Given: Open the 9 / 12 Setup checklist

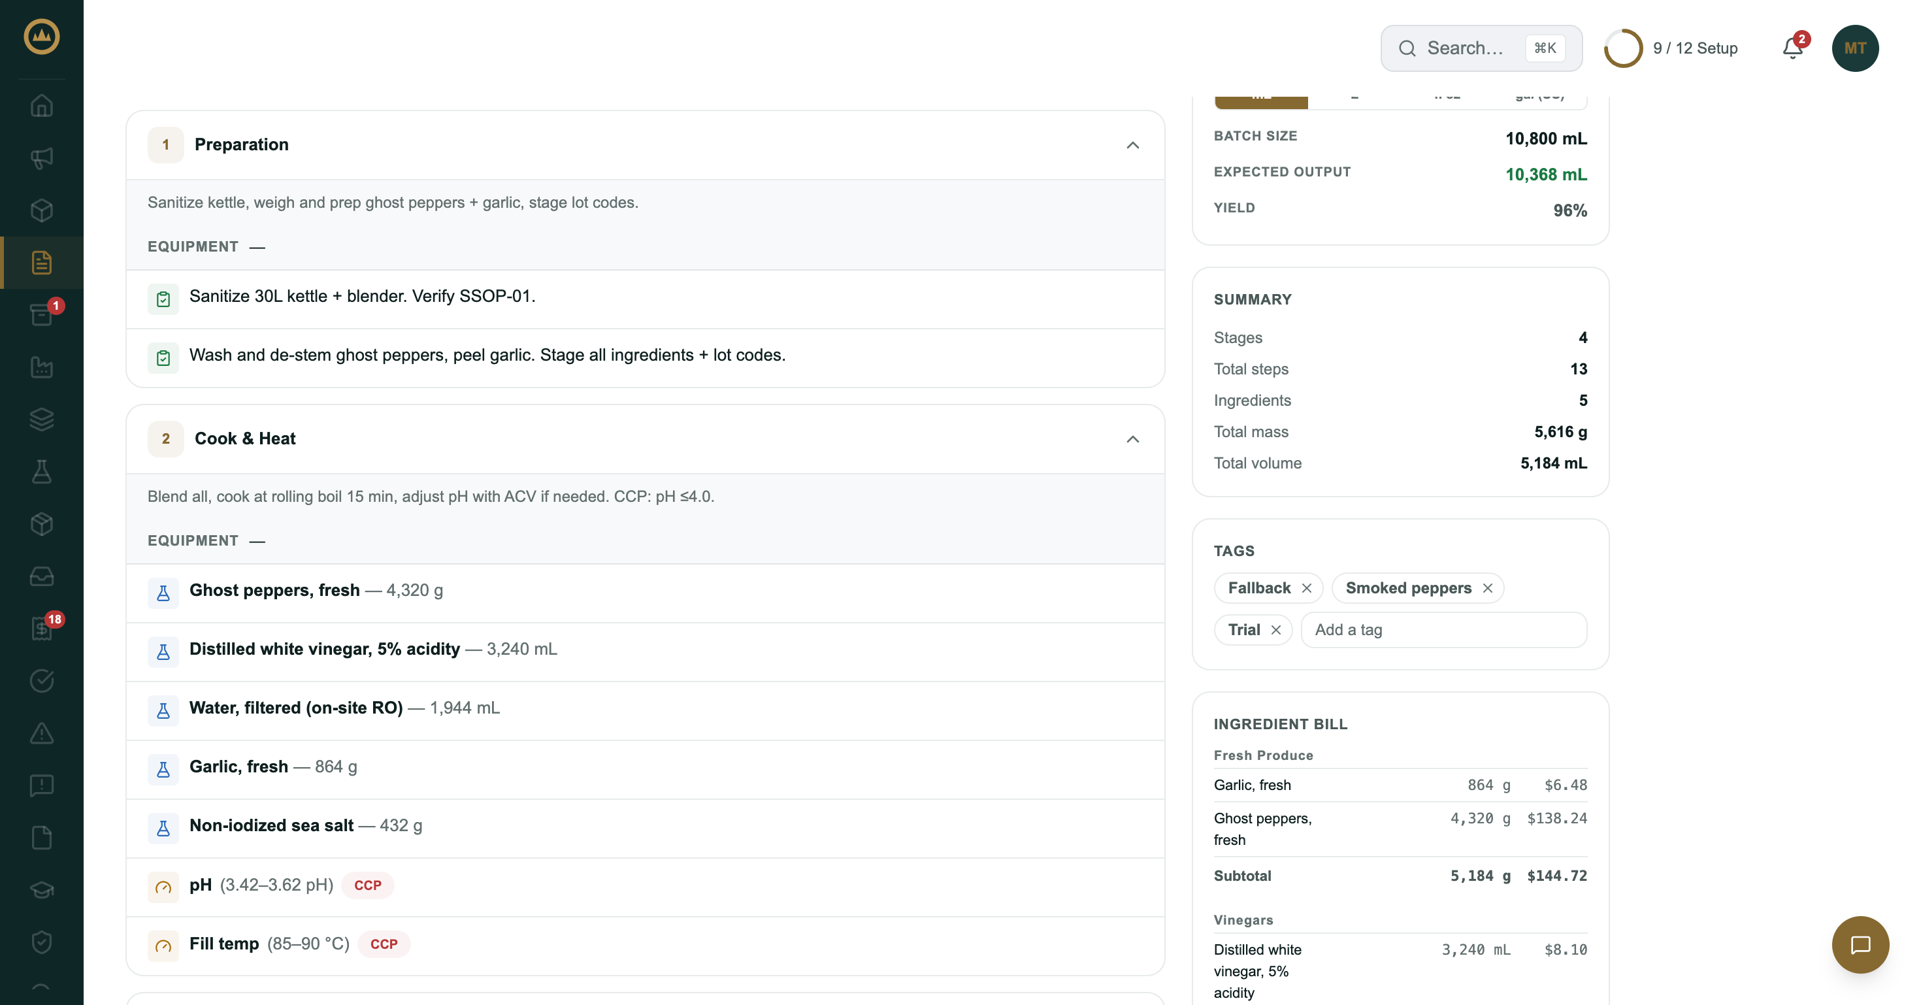Looking at the screenshot, I should (x=1695, y=48).
